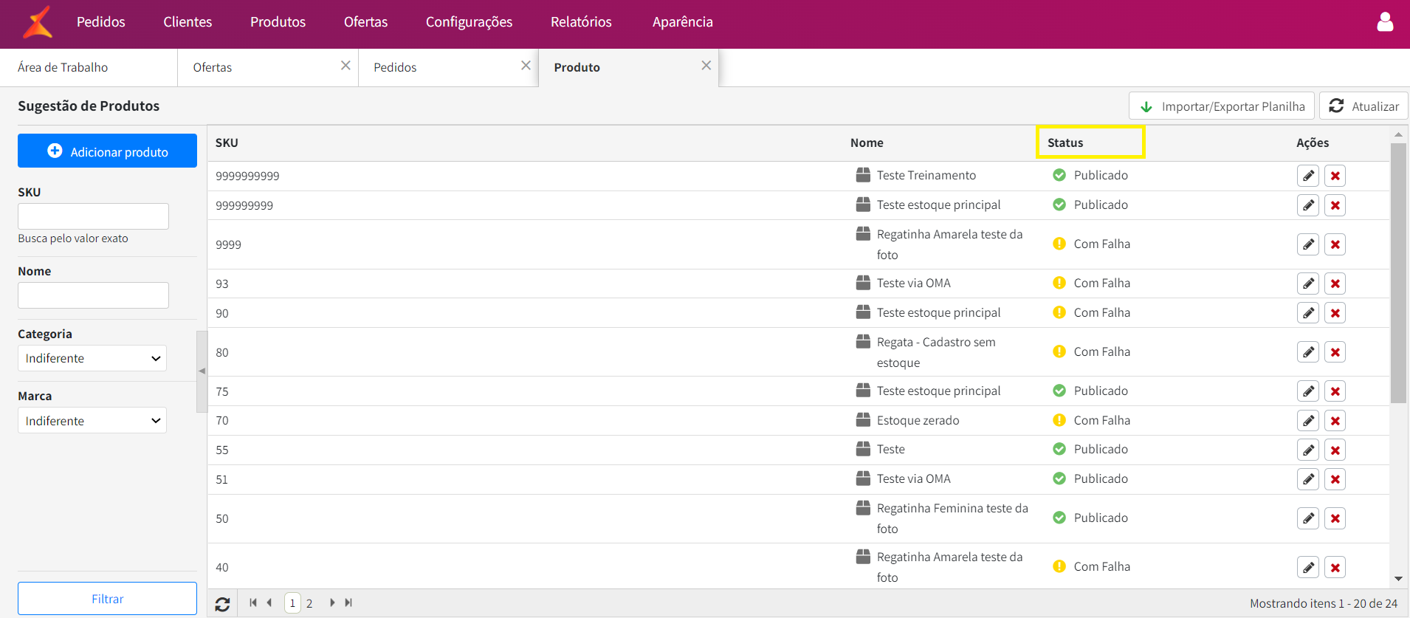Edit product with SKU 55
This screenshot has width=1410, height=618.
click(x=1308, y=450)
